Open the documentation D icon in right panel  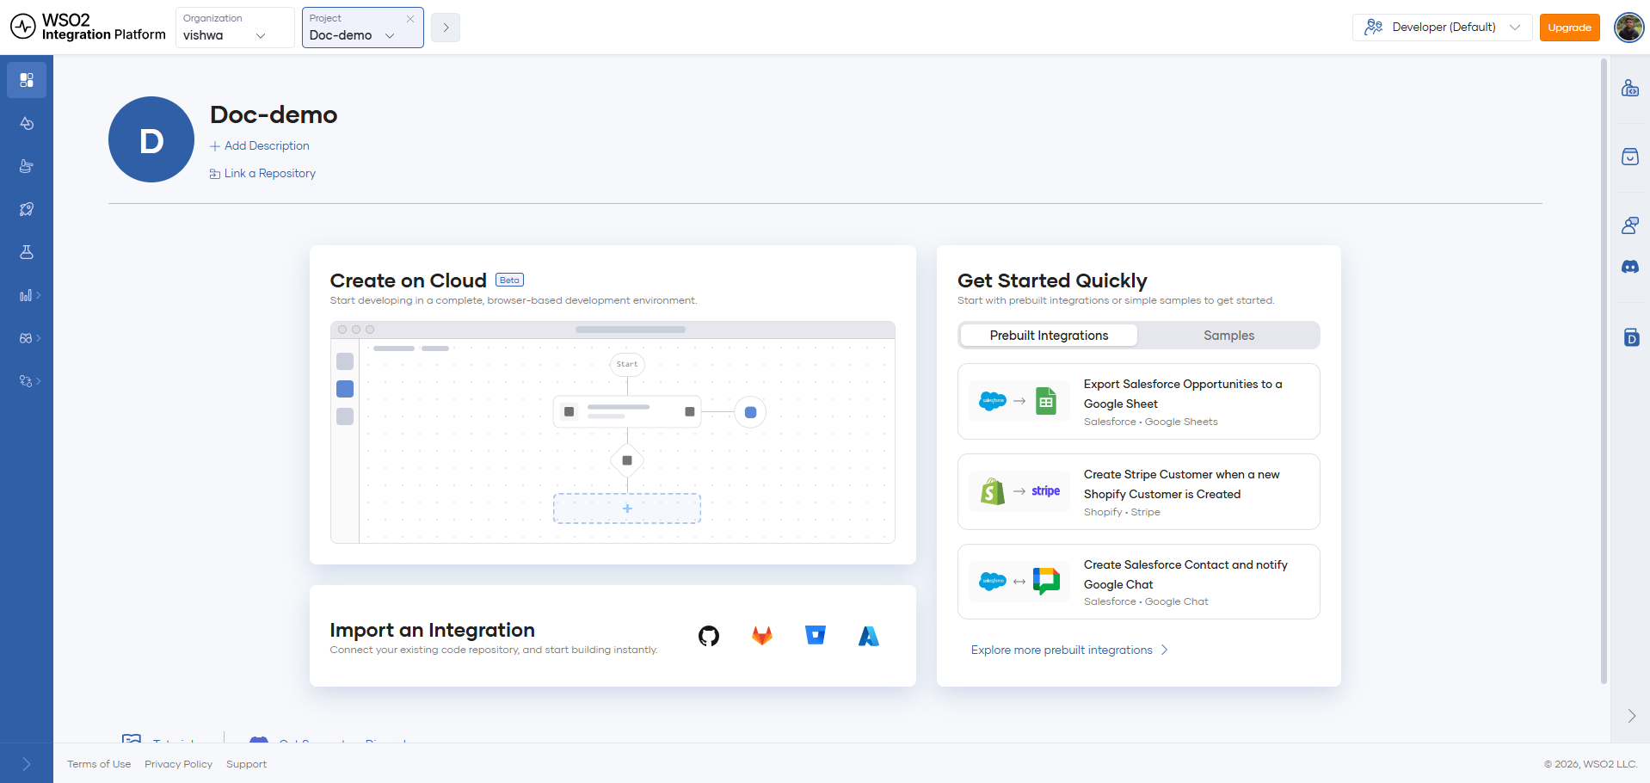1631,337
